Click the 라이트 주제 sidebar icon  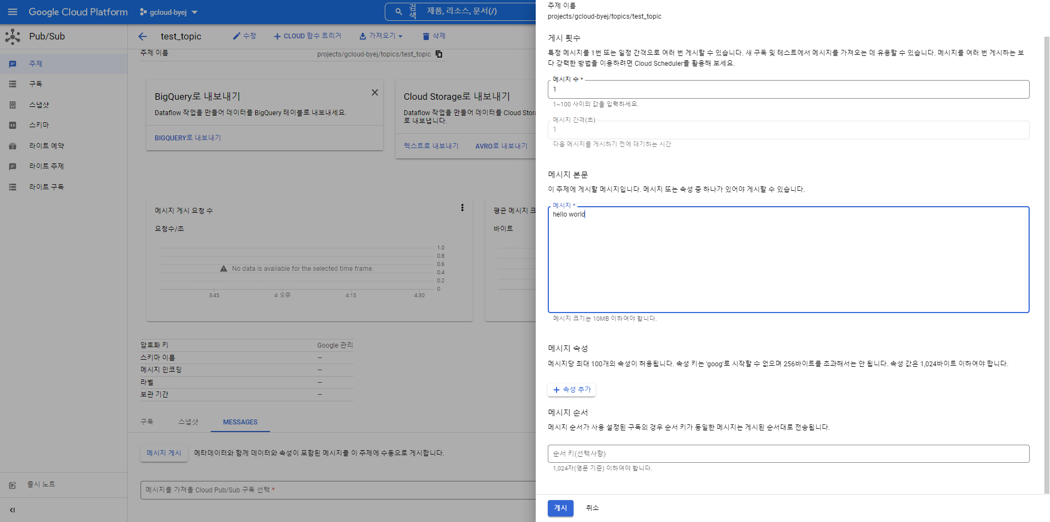13,167
